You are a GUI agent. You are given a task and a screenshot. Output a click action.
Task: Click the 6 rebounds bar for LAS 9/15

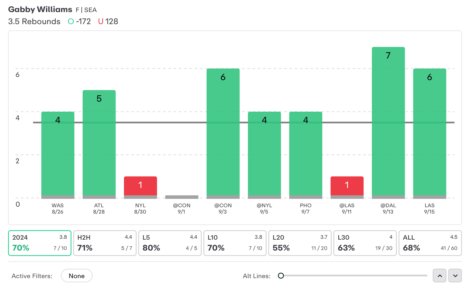pos(430,133)
